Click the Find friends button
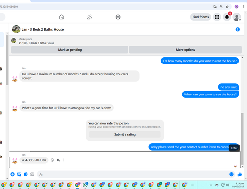This screenshot has width=247, height=189. [201, 17]
